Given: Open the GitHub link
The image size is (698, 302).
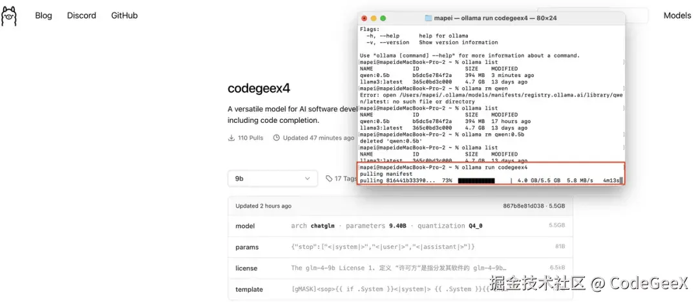Looking at the screenshot, I should [x=124, y=16].
